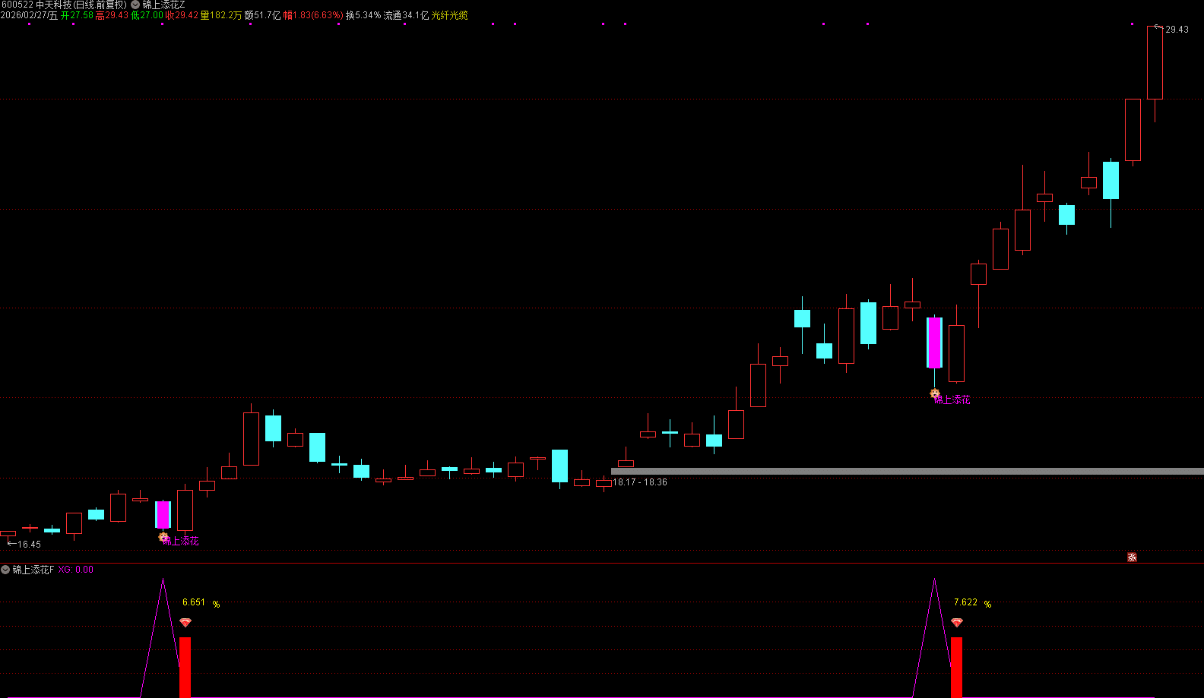Click the left red diamond signal icon
The image size is (1204, 698).
coord(185,623)
